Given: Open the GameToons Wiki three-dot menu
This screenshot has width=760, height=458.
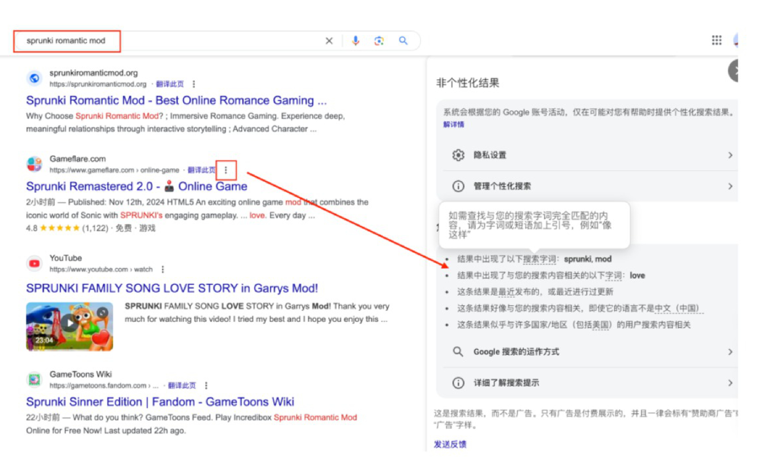Looking at the screenshot, I should [x=206, y=385].
